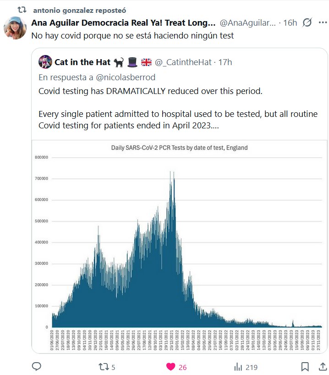Click Cat in the Hat's avatar
The width and height of the screenshot is (329, 375).
[x=45, y=61]
